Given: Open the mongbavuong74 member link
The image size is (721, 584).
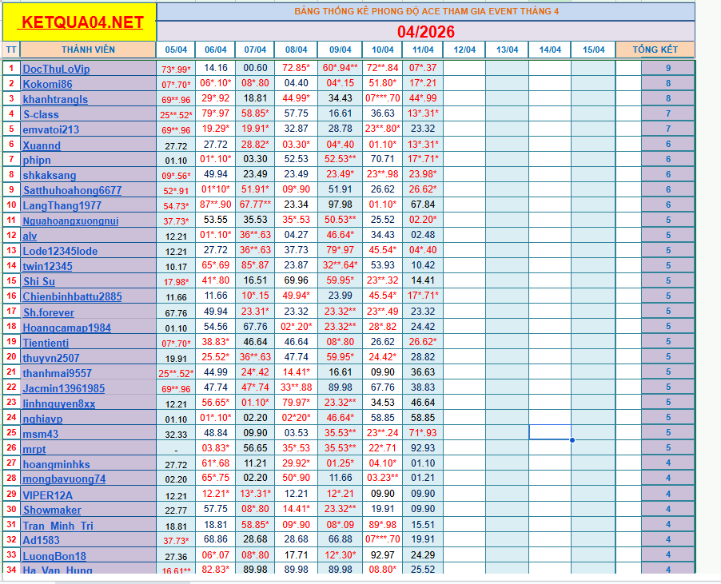Looking at the screenshot, I should [64, 479].
